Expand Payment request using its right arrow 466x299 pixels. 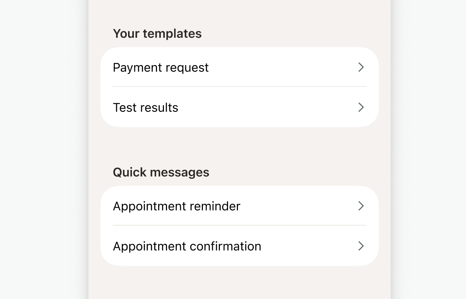361,67
